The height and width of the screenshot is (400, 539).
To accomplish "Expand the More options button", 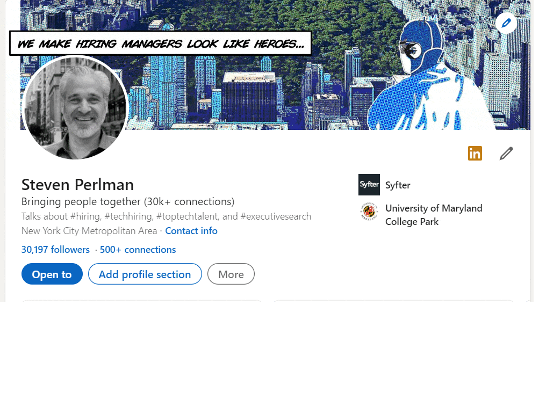I will (231, 274).
